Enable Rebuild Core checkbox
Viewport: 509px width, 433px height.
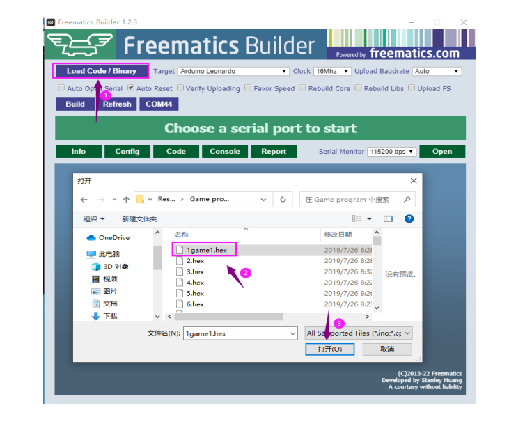(302, 88)
